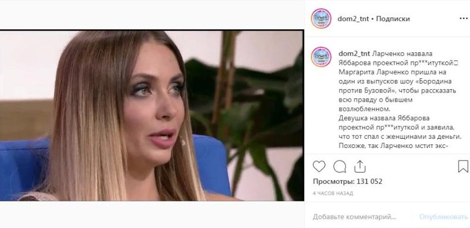Open dom2_tnt avatar in post header
Screen dimensions: 470x228
[321, 19]
